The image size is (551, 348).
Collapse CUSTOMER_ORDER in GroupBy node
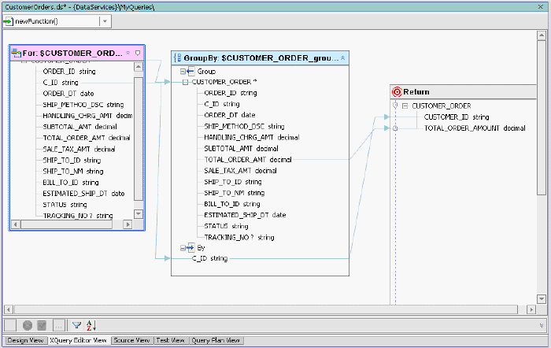point(185,82)
